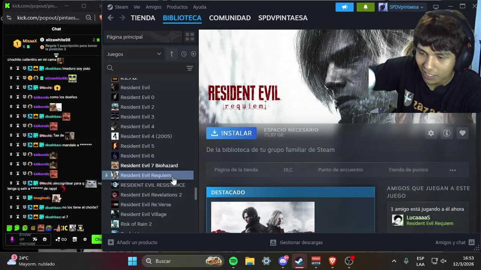The image size is (481, 270).
Task: Open Punto de encuentro link
Action: click(x=340, y=170)
